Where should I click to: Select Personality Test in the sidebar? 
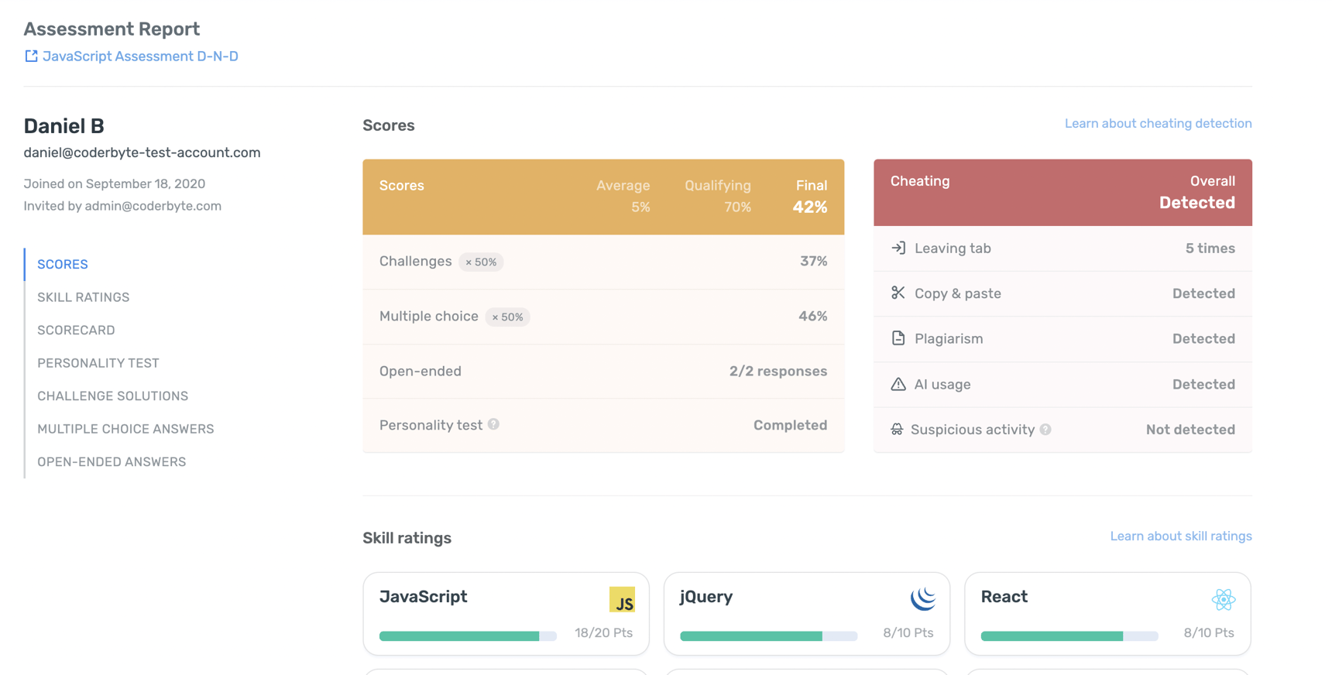click(98, 363)
